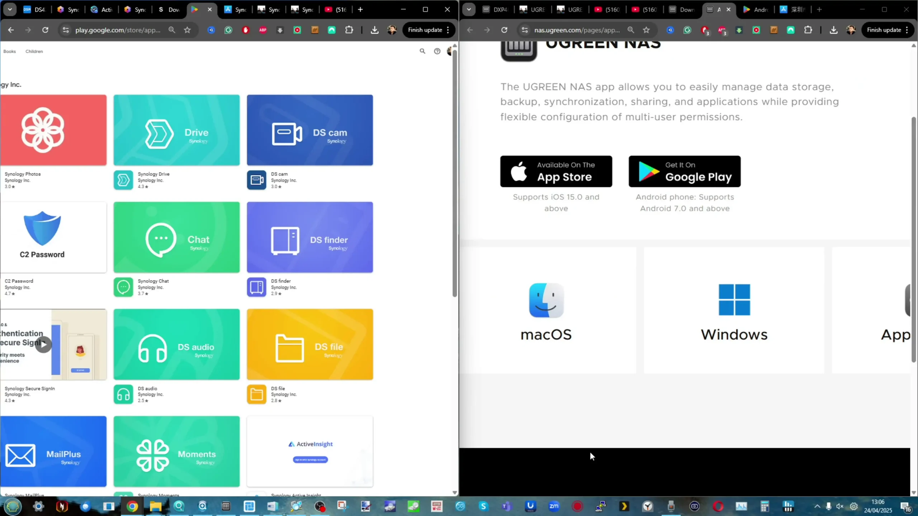Screen dimensions: 918x516
Task: Click the DS file small app icon
Action: [256, 394]
